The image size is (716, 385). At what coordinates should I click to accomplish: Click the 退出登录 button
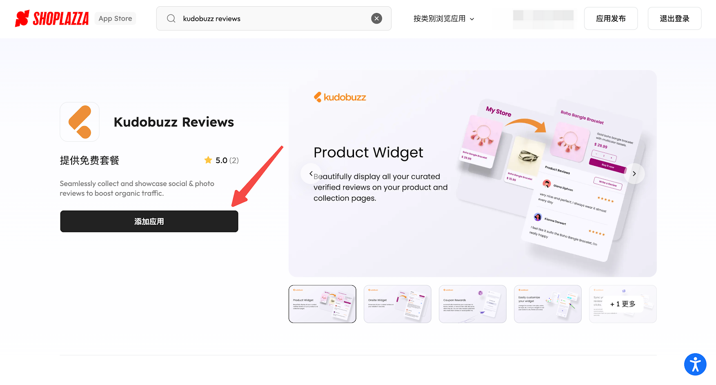(x=674, y=18)
